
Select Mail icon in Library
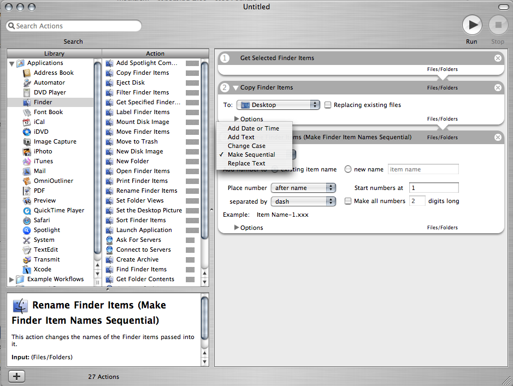[x=27, y=171]
